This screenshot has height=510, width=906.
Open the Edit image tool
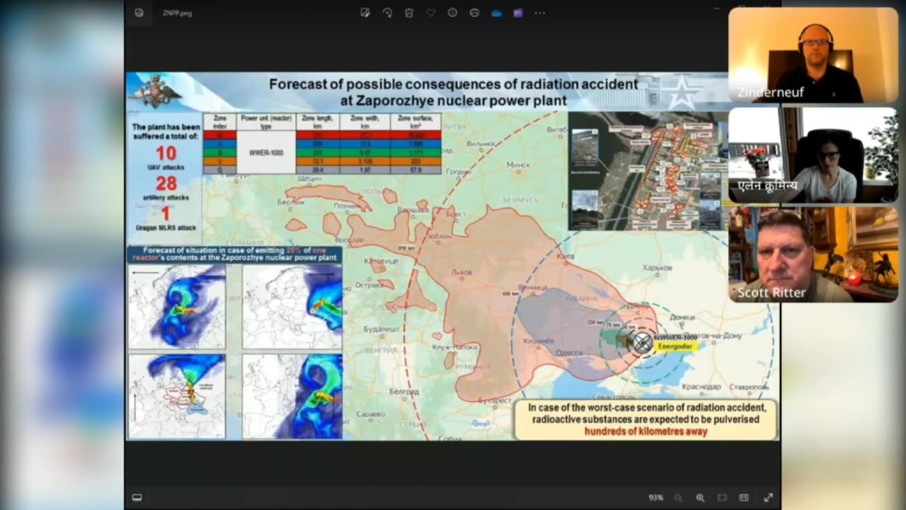(x=365, y=13)
